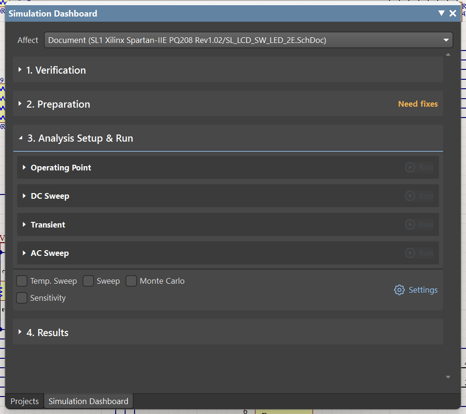Toggle the Monte Carlo checkbox
466x414 pixels.
(x=131, y=281)
